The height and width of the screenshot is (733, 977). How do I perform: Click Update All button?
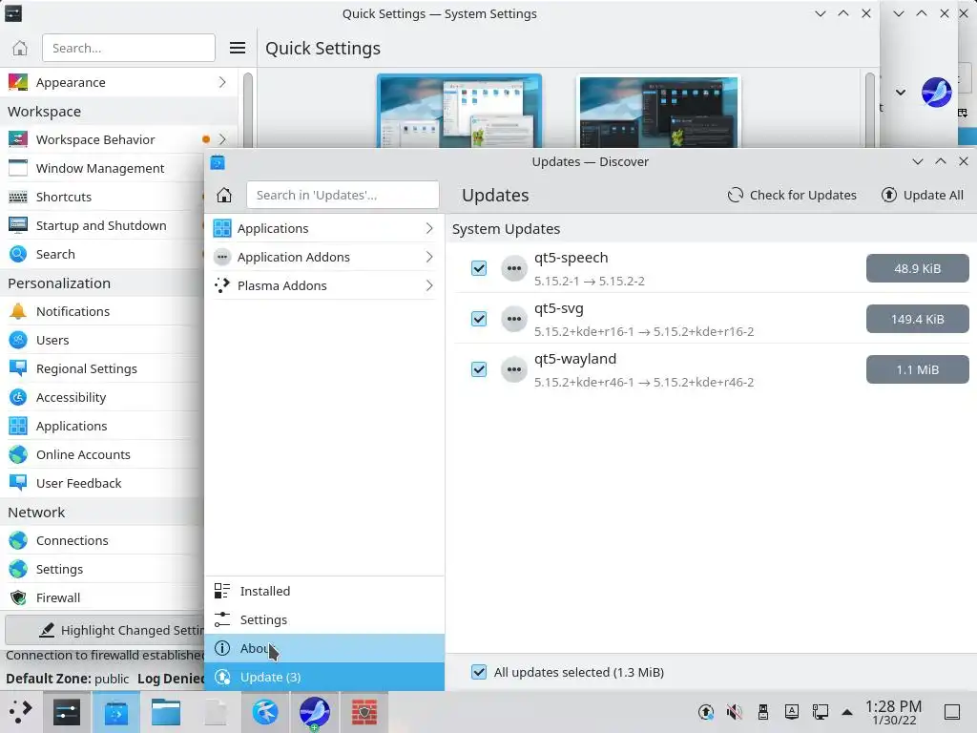[923, 195]
